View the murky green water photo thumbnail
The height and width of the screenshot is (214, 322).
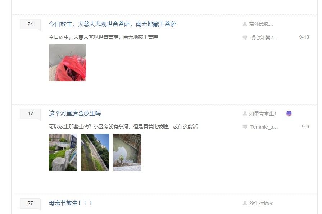pyautogui.click(x=127, y=152)
